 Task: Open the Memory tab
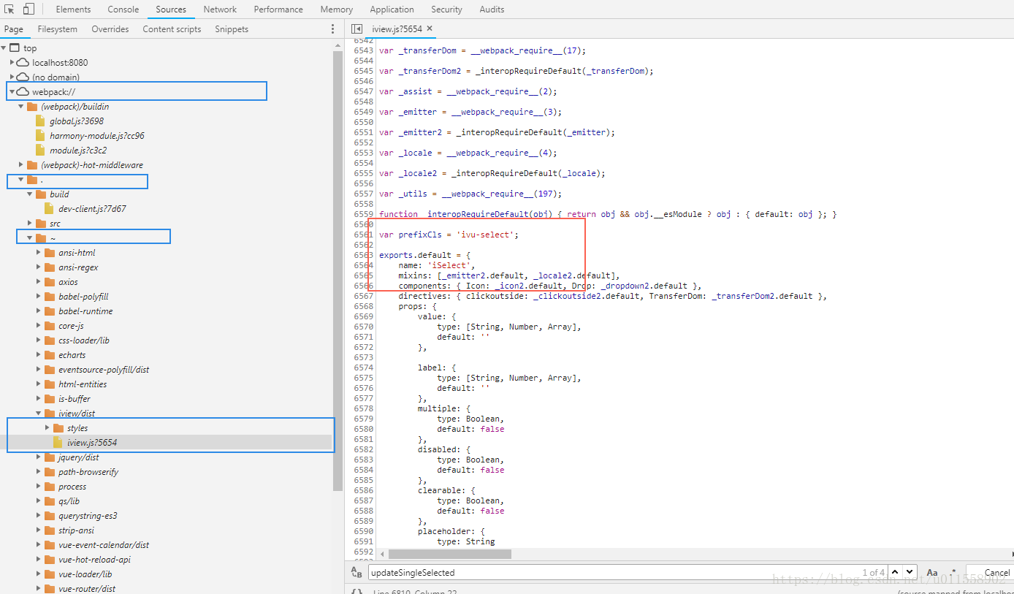coord(336,9)
